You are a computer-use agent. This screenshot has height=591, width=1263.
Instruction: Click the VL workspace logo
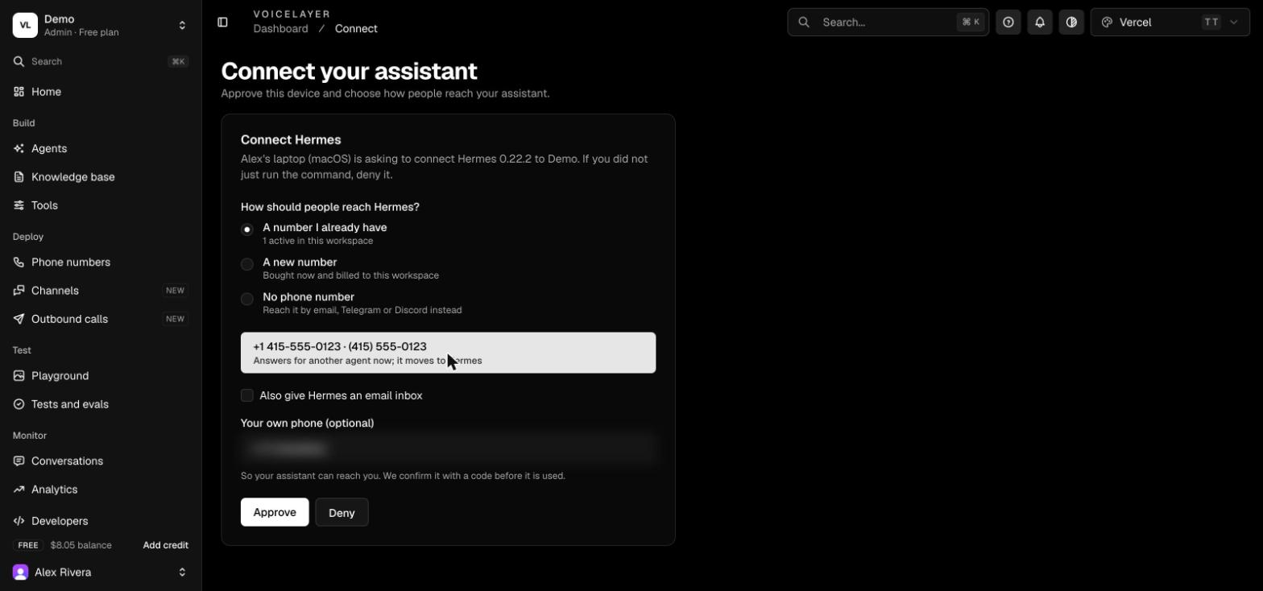25,25
